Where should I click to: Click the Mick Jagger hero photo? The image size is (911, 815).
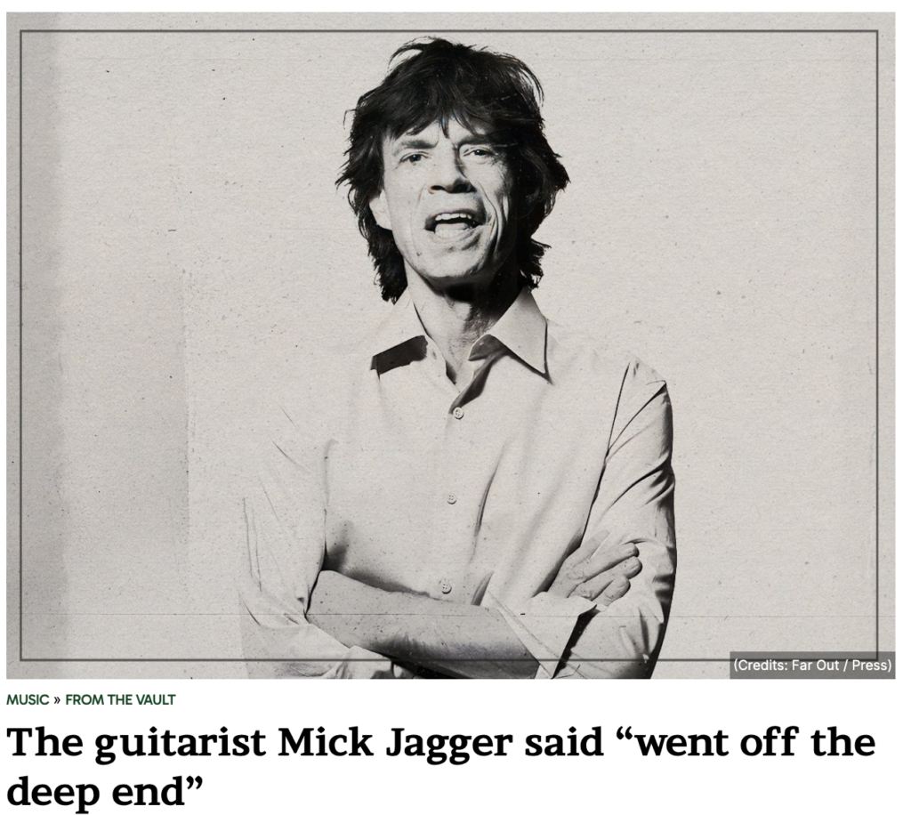pyautogui.click(x=451, y=345)
